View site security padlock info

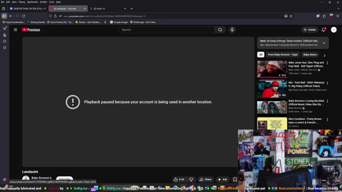(55, 16)
